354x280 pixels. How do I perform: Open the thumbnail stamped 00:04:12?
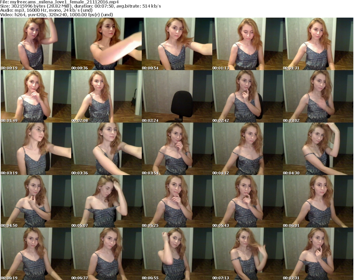[248, 149]
